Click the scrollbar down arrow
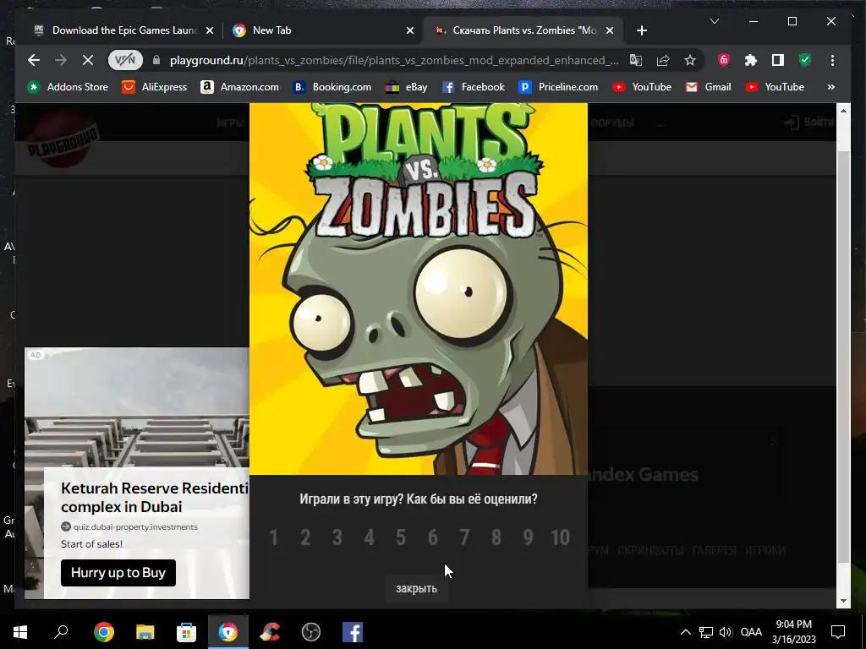866x649 pixels. (843, 601)
